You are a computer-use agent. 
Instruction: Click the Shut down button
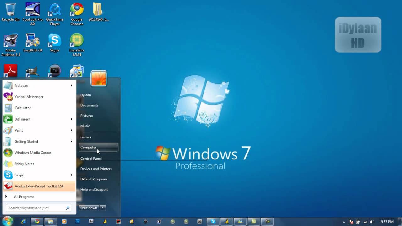pyautogui.click(x=89, y=208)
